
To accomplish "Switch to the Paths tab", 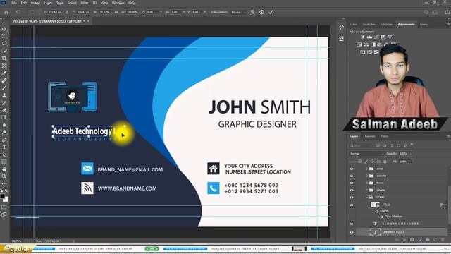I will coord(385,136).
